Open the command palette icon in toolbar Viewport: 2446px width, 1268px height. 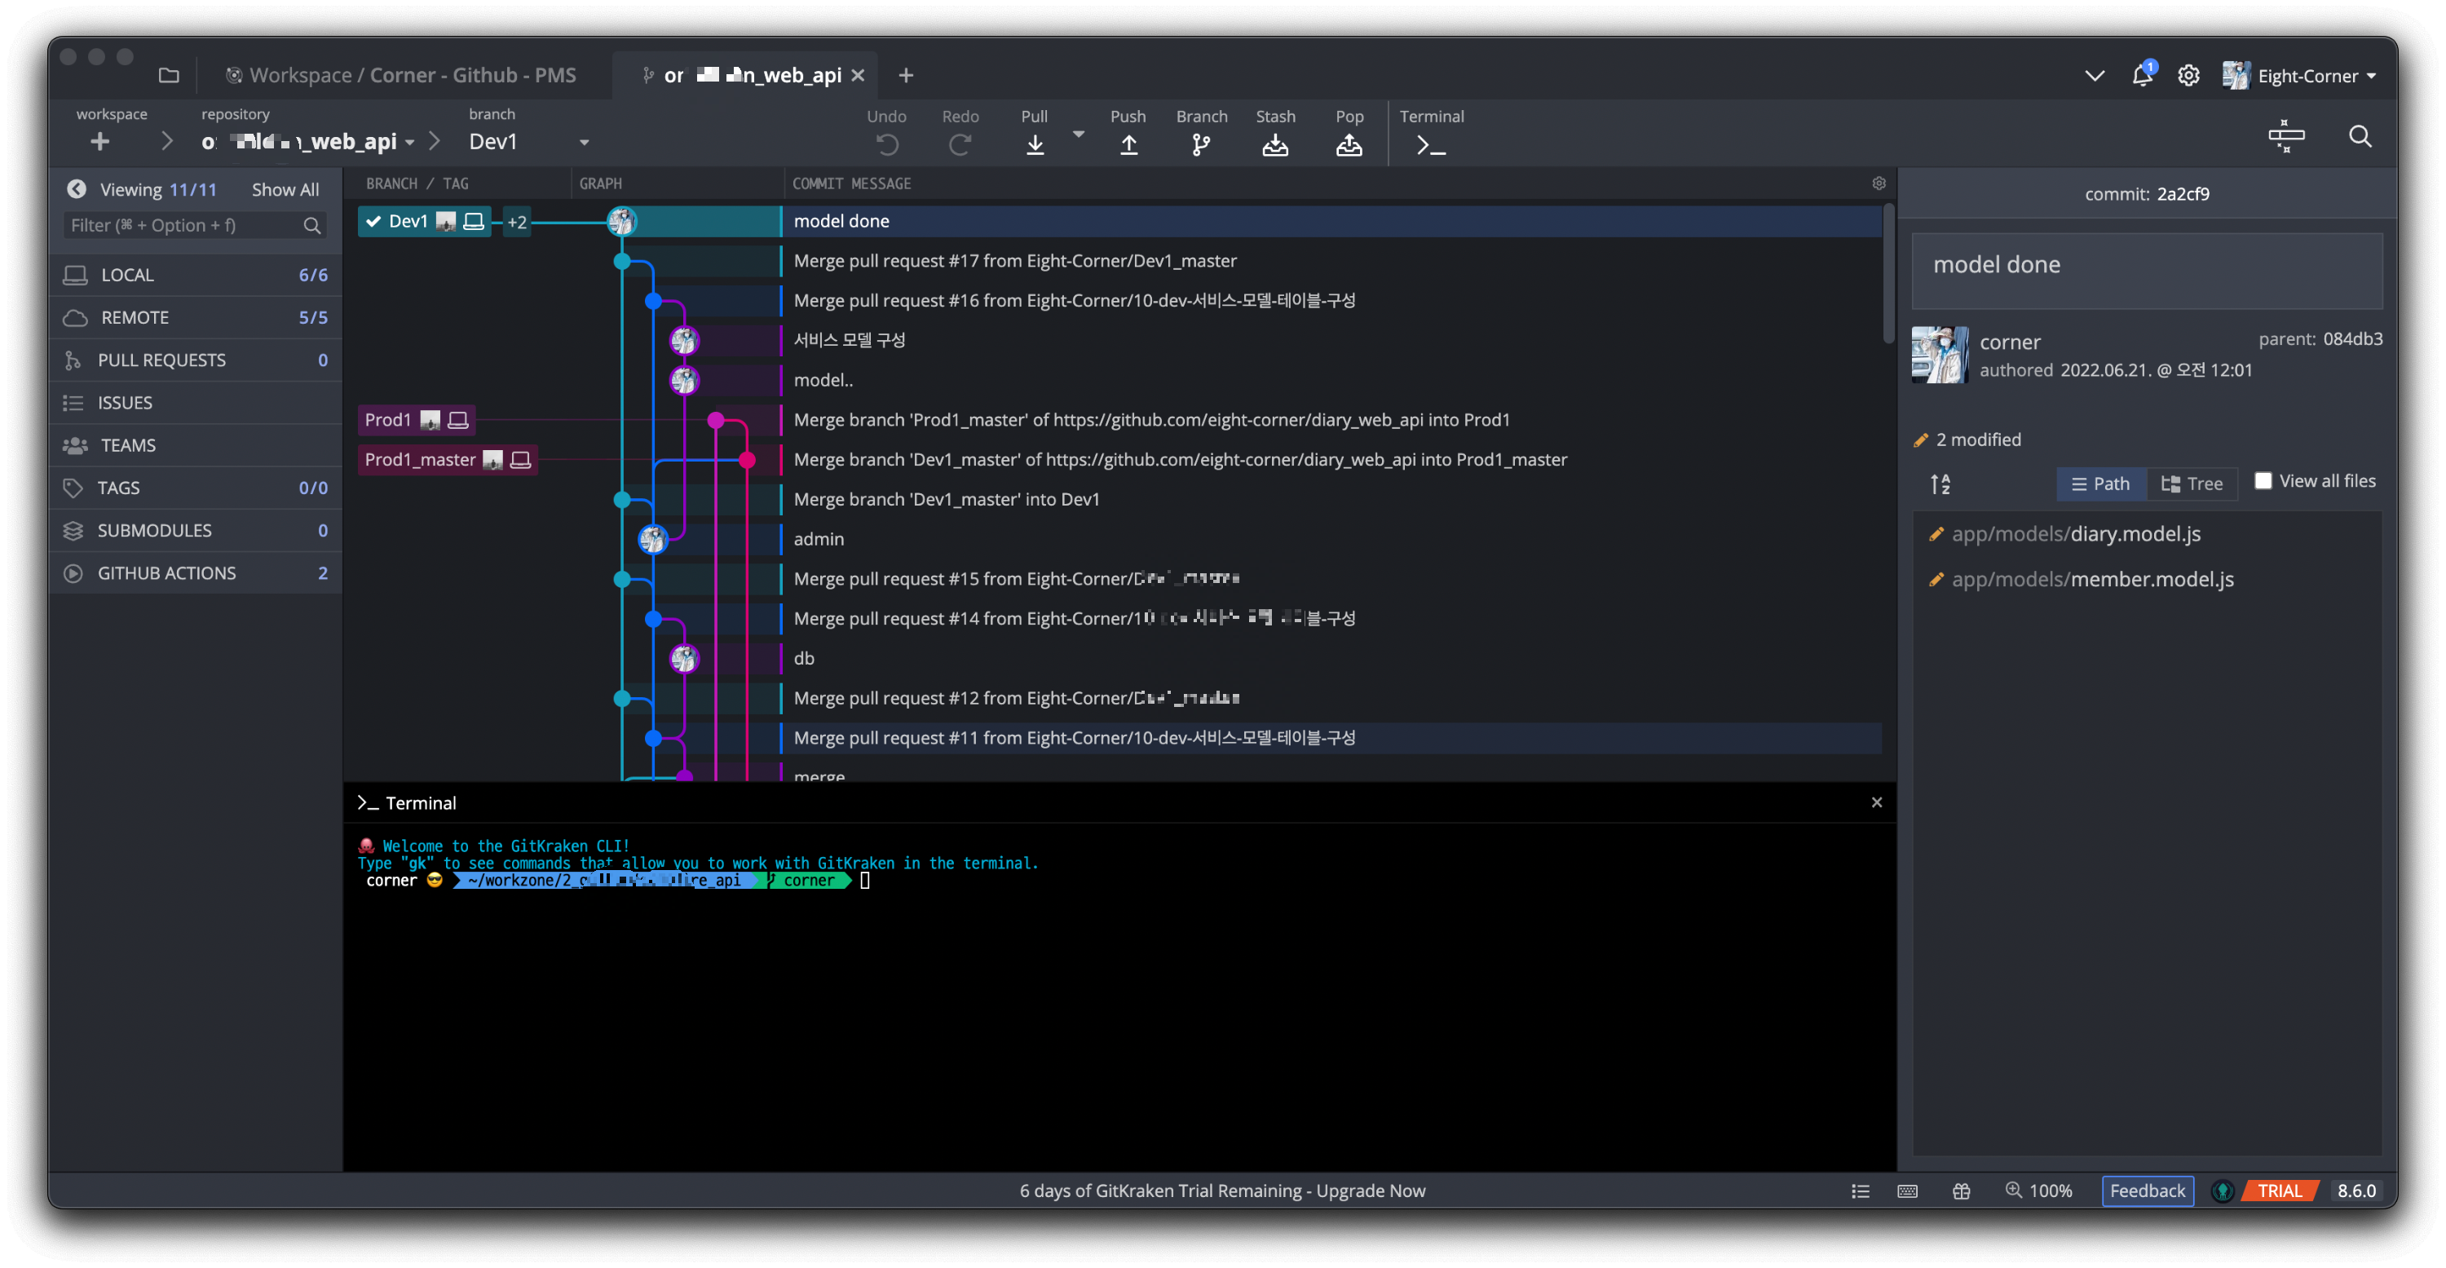click(x=2285, y=136)
